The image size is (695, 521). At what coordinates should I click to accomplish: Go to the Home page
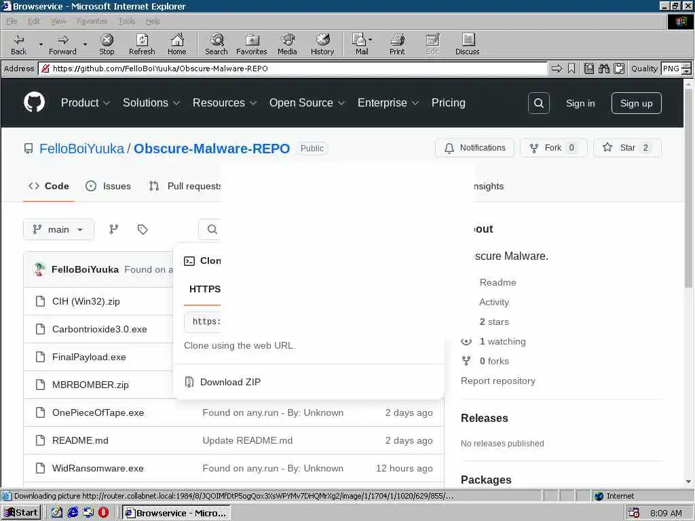(x=177, y=44)
